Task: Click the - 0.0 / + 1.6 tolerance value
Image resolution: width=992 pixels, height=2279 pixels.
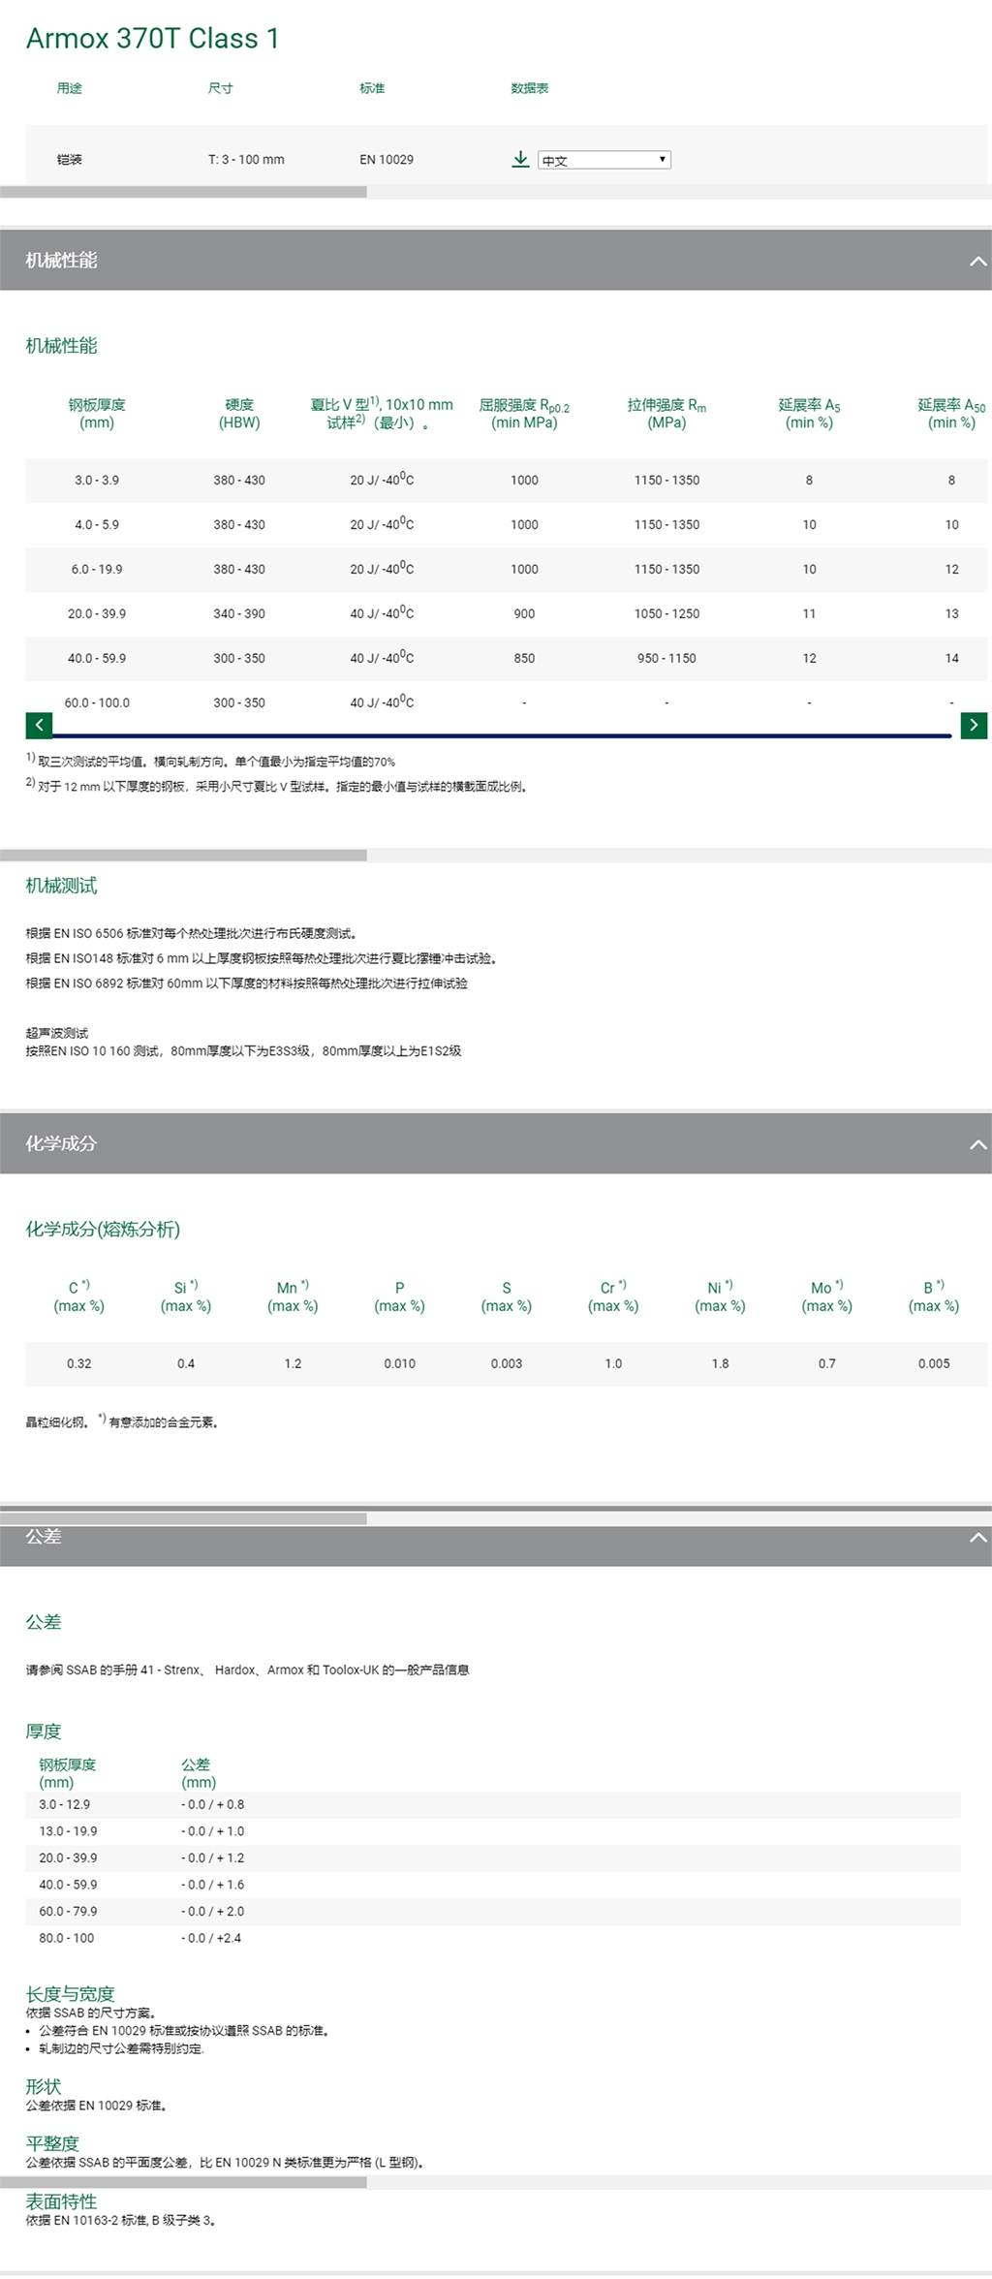Action: (212, 1884)
